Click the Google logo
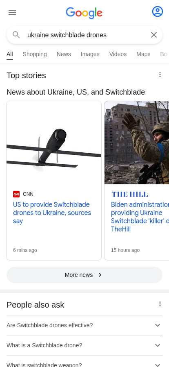Screen dimensions: 169x367 point(84,13)
